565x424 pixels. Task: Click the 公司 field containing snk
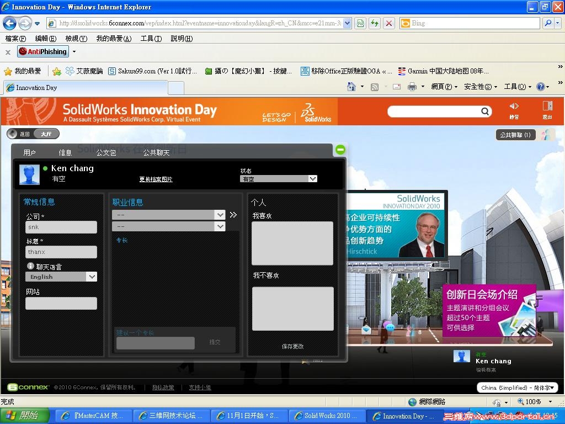tap(61, 227)
